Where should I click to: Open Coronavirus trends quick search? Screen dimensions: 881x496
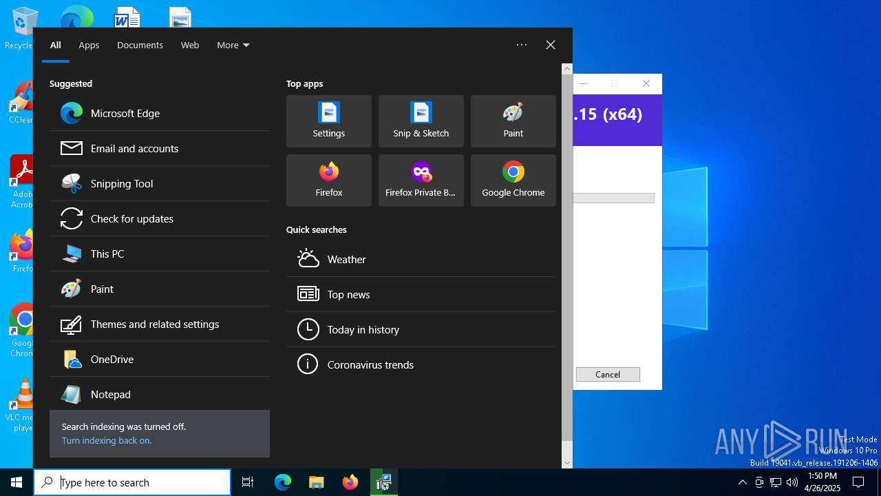click(x=421, y=365)
